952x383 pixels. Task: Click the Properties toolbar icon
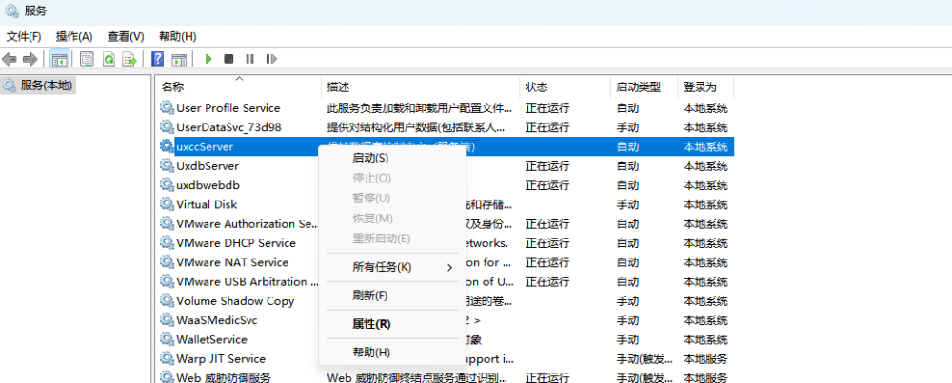[87, 59]
